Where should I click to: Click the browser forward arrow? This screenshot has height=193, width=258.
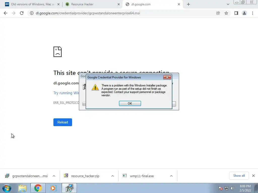(x=14, y=13)
